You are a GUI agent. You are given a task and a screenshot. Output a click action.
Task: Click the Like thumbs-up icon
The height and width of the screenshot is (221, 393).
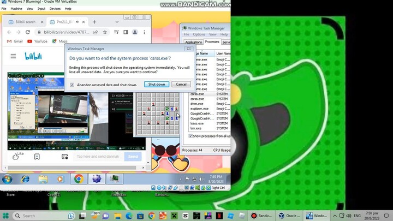point(15,156)
